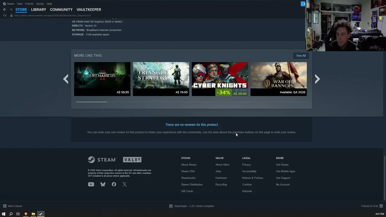Image resolution: width=386 pixels, height=217 pixels.
Task: Click the page vertical scrollbar thumb
Action: pos(384,178)
